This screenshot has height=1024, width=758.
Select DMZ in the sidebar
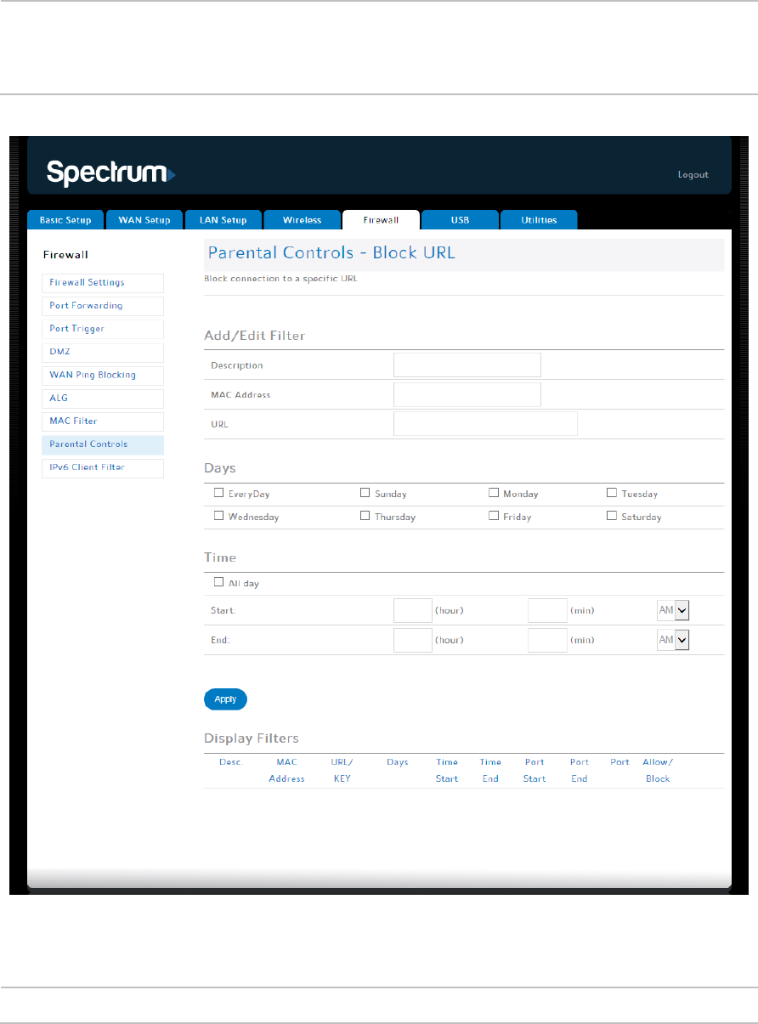coord(103,352)
